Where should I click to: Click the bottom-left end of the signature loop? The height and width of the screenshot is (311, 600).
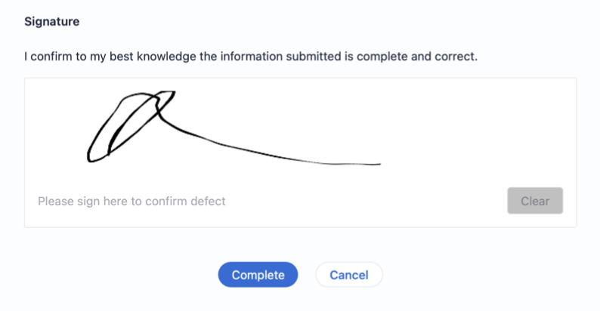pyautogui.click(x=90, y=159)
